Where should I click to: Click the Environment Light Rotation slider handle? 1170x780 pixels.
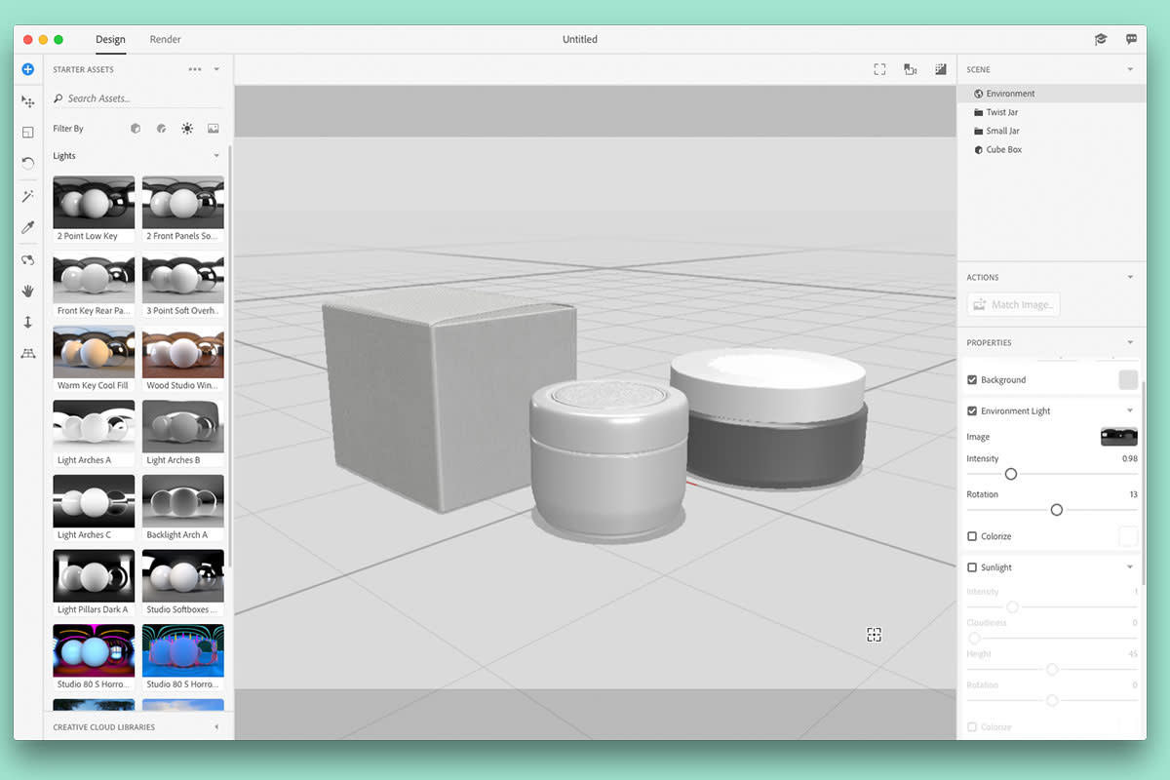tap(1056, 510)
